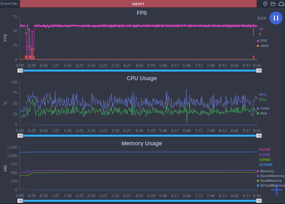The height and width of the screenshot is (204, 285).
Task: Toggle the App CPU legend entry
Action: click(x=262, y=113)
